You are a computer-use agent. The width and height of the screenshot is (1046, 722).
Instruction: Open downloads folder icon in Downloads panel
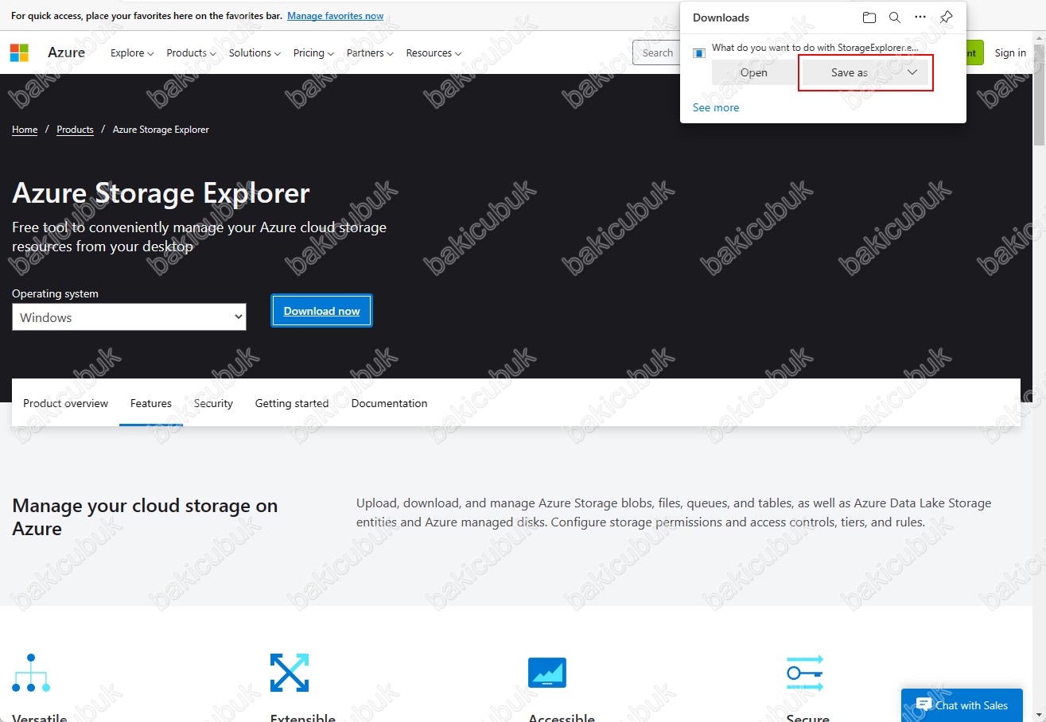coord(869,17)
